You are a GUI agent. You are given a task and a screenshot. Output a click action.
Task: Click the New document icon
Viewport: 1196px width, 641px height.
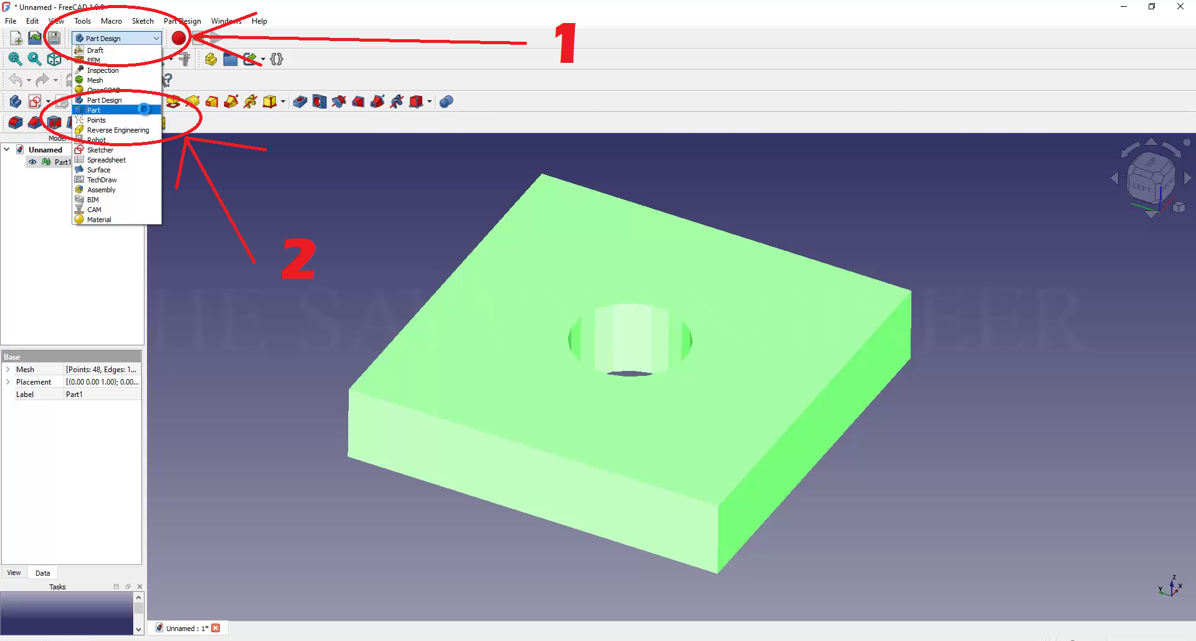click(16, 38)
